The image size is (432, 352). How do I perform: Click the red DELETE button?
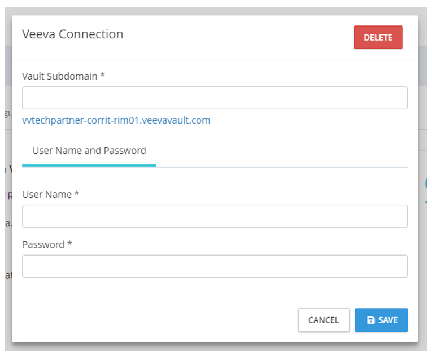378,37
